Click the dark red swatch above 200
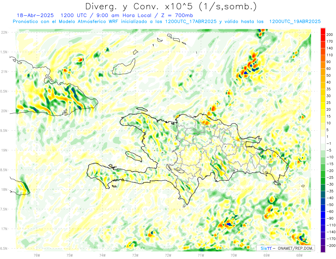The image size is (336, 259). tap(323, 31)
